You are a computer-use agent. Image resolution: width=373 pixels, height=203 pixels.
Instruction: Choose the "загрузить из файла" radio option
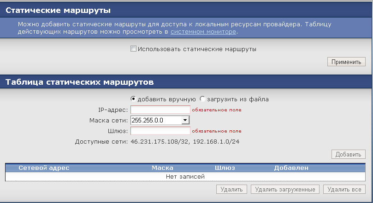pos(202,99)
